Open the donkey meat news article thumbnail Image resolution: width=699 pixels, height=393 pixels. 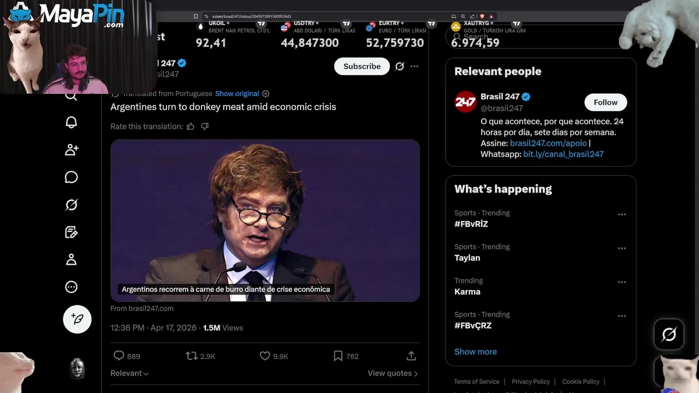click(x=265, y=221)
